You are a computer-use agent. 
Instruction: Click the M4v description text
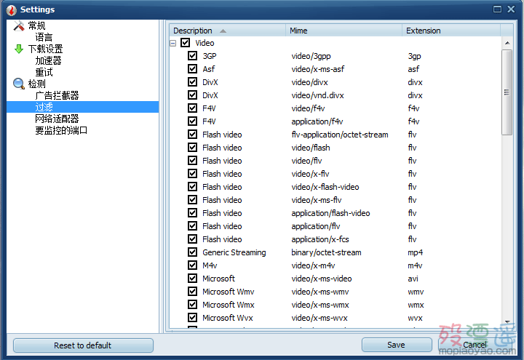pos(210,265)
